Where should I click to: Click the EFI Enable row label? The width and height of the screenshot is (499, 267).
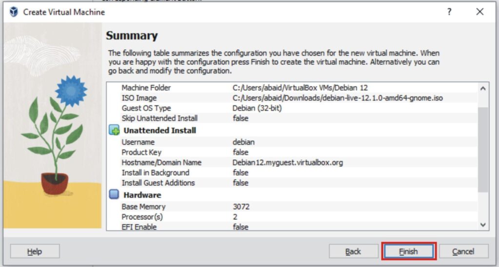click(x=139, y=227)
